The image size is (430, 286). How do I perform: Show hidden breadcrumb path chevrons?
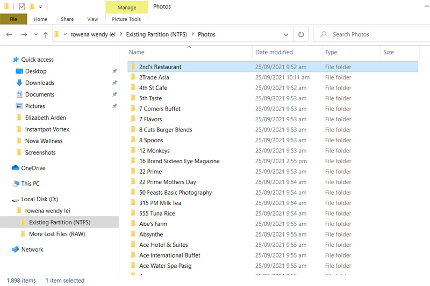click(65, 34)
